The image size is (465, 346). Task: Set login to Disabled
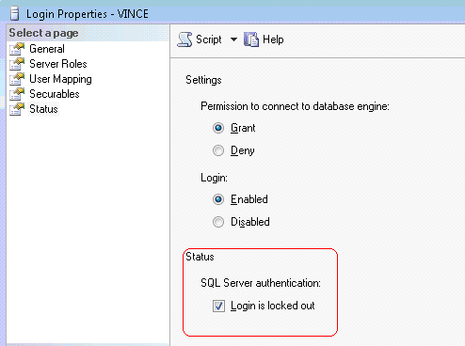[218, 222]
